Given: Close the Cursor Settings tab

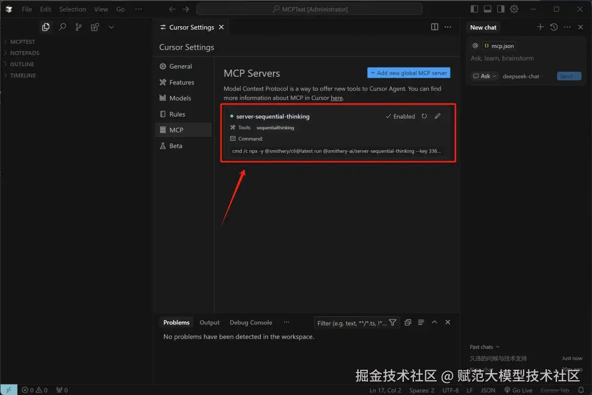Looking at the screenshot, I should (x=221, y=27).
